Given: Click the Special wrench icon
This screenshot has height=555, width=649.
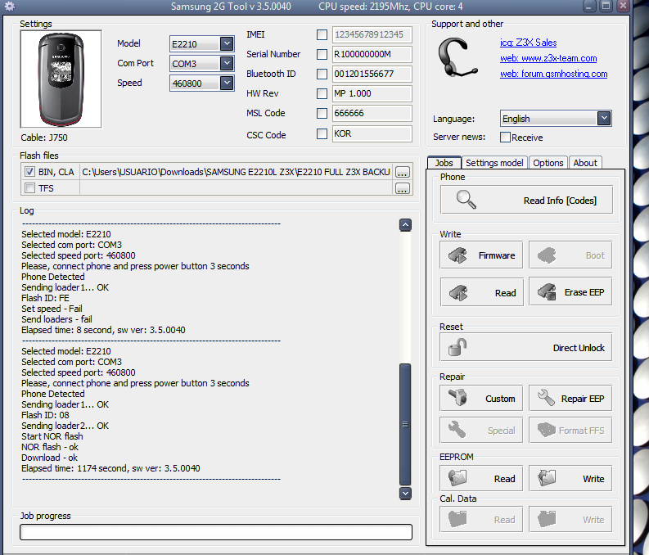Looking at the screenshot, I should 457,430.
